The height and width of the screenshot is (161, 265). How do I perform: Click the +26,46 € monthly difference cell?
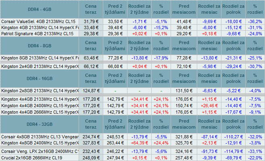[209, 106]
